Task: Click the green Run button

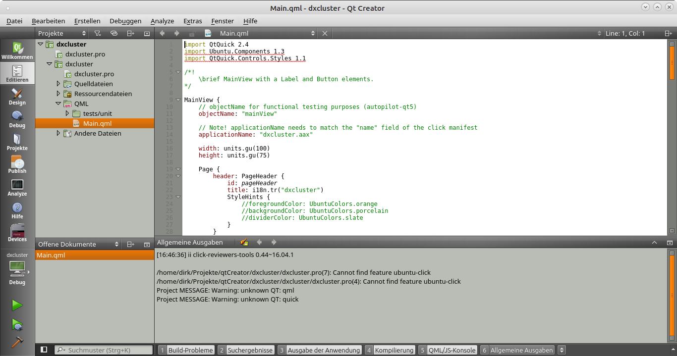Action: click(x=17, y=305)
